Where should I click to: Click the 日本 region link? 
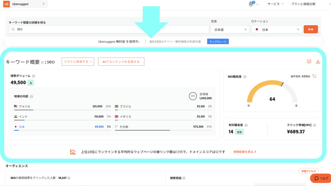(22, 127)
